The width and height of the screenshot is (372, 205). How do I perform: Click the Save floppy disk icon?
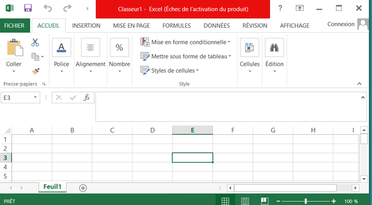(x=28, y=9)
